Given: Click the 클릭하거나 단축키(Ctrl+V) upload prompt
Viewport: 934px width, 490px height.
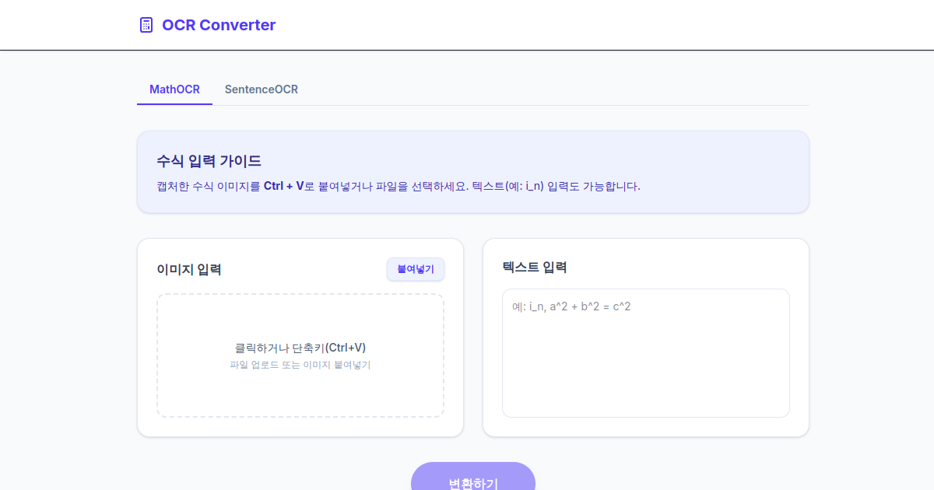Looking at the screenshot, I should [300, 348].
